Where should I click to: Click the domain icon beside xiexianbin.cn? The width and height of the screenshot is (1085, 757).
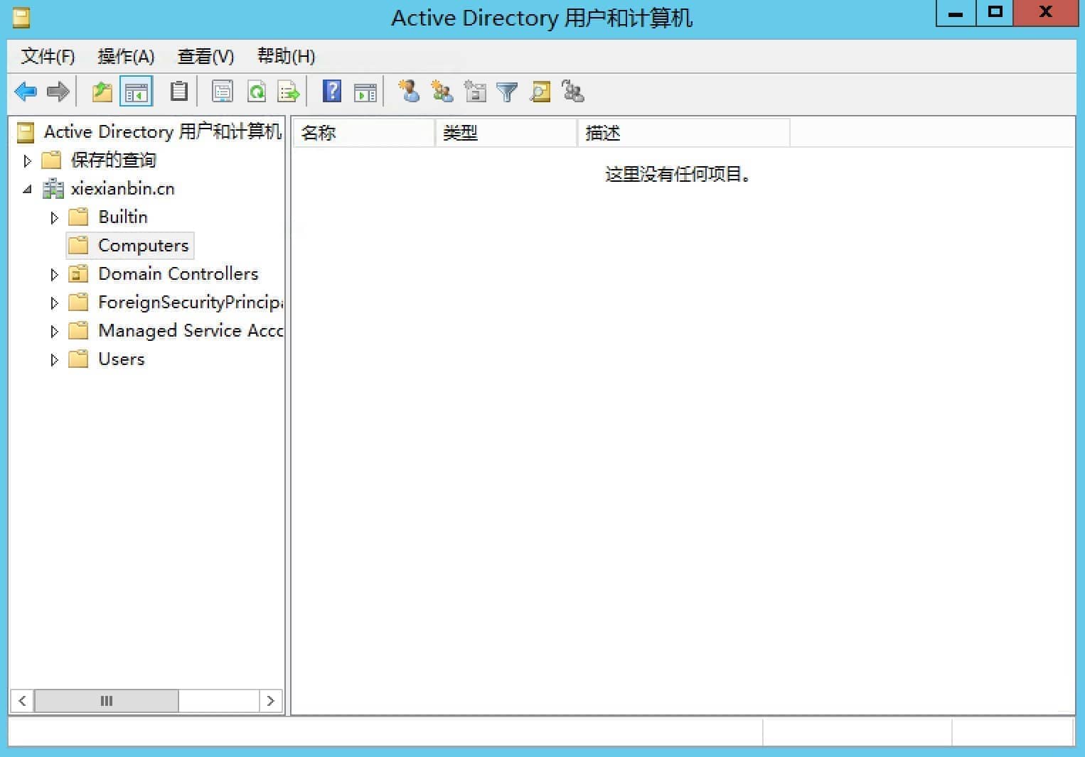(53, 189)
